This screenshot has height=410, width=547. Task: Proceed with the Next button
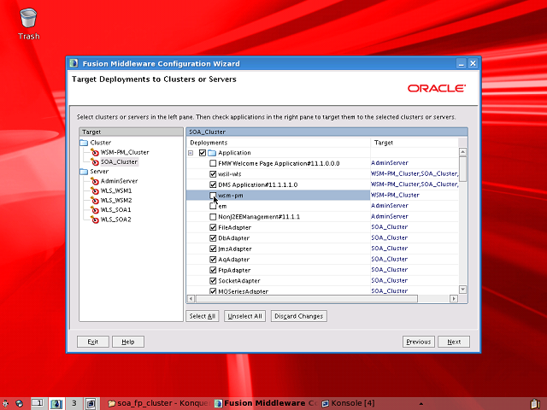[x=454, y=342]
